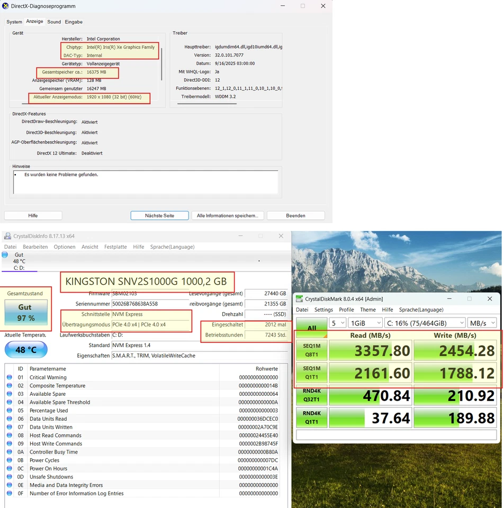
Task: Click the DirectX-Diagnoseprogramm title bar icon
Action: coord(5,6)
